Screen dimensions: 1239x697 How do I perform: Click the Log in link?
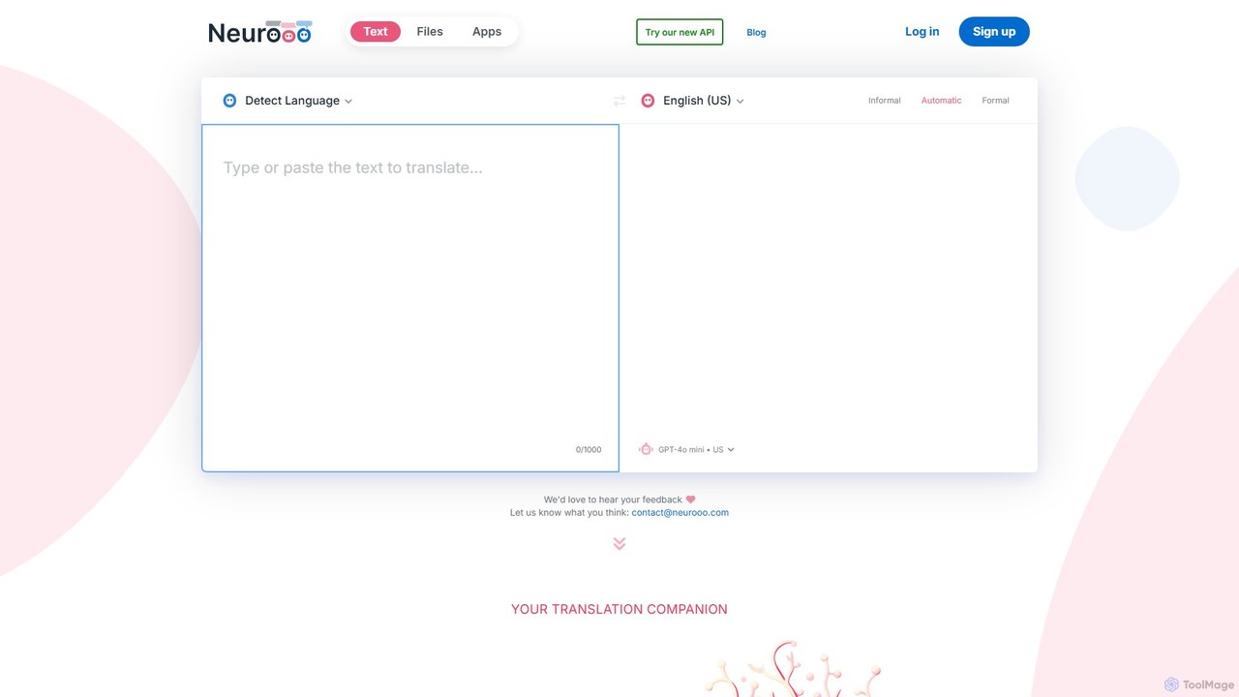tap(922, 32)
